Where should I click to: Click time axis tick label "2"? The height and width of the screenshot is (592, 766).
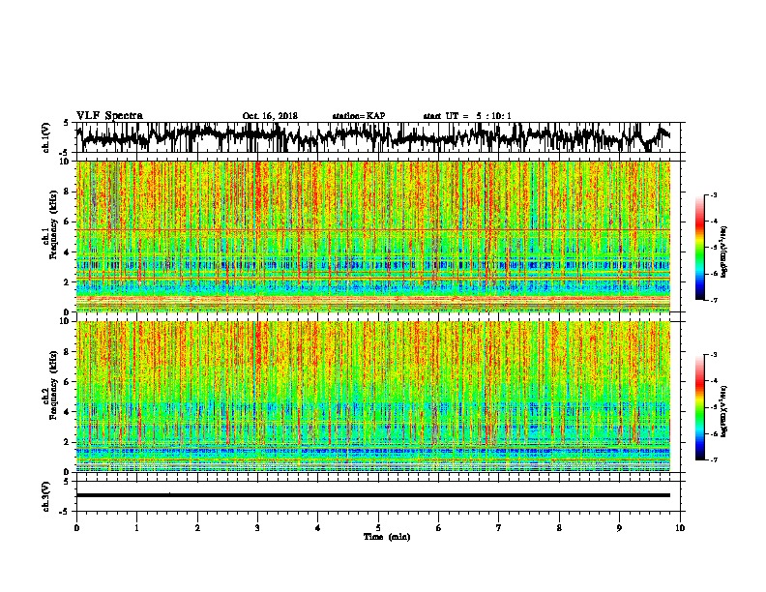coord(197,528)
